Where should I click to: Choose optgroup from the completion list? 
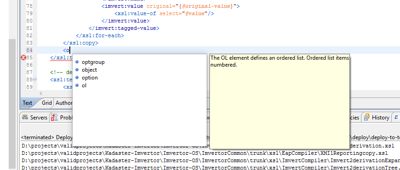click(x=93, y=62)
